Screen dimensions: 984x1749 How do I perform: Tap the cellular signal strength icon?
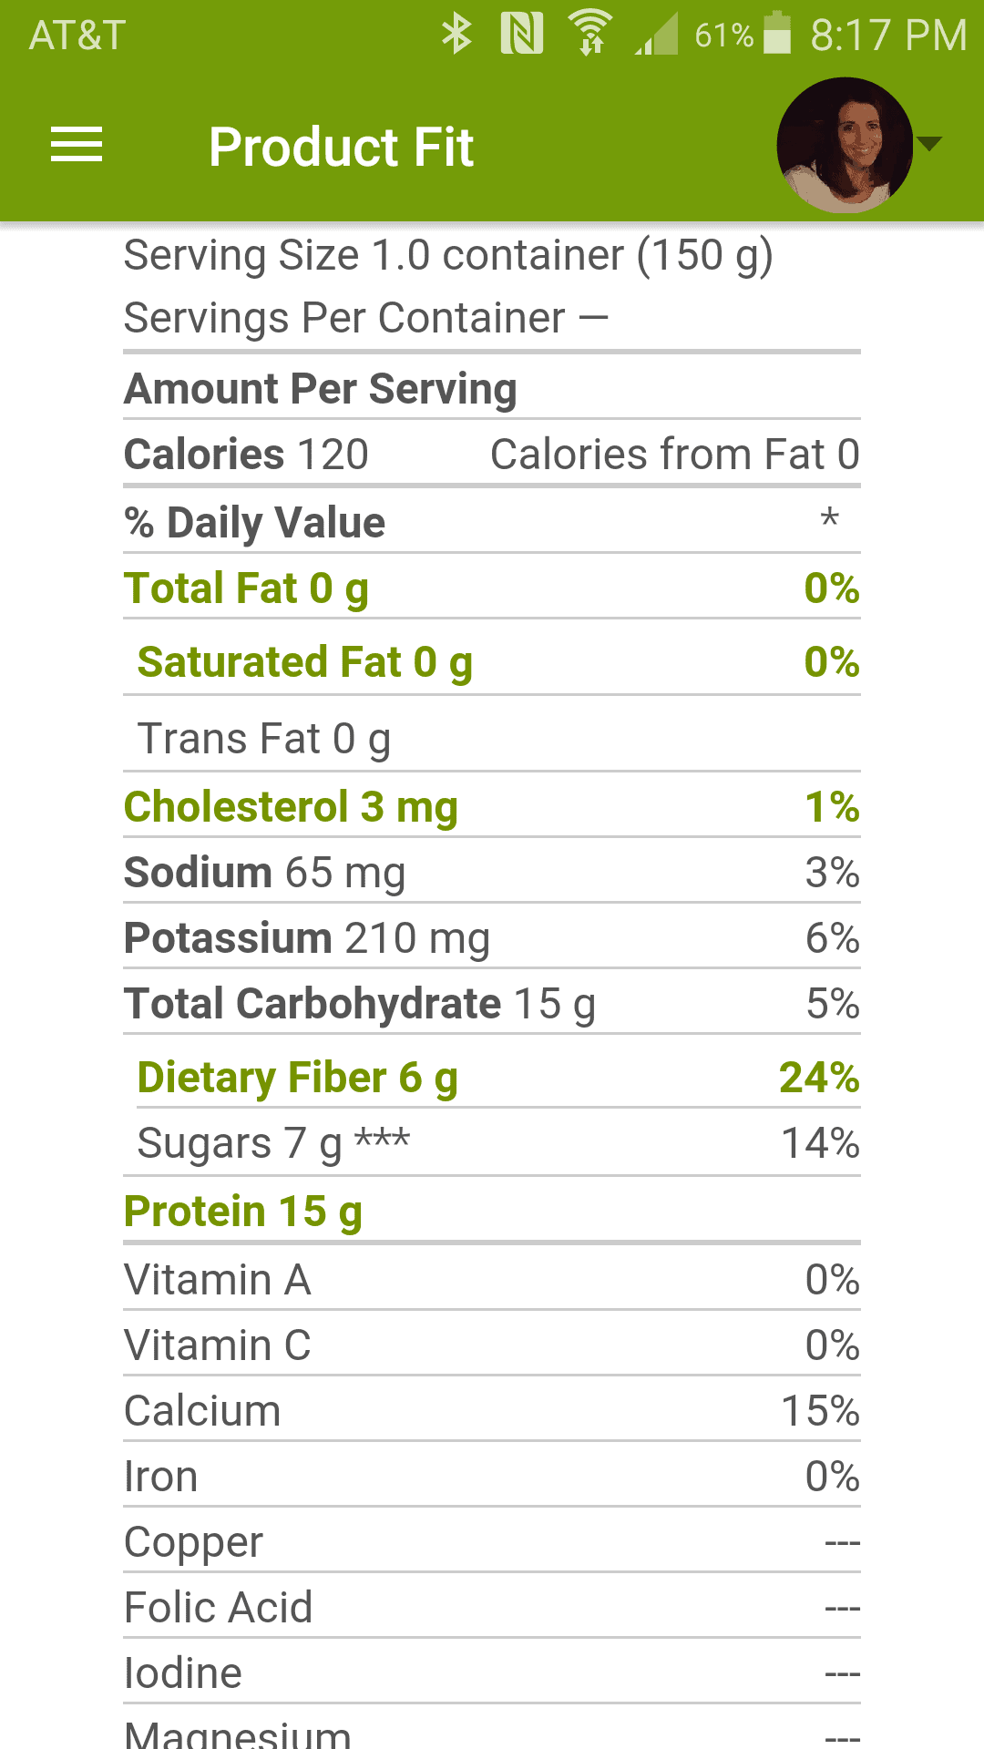(657, 35)
